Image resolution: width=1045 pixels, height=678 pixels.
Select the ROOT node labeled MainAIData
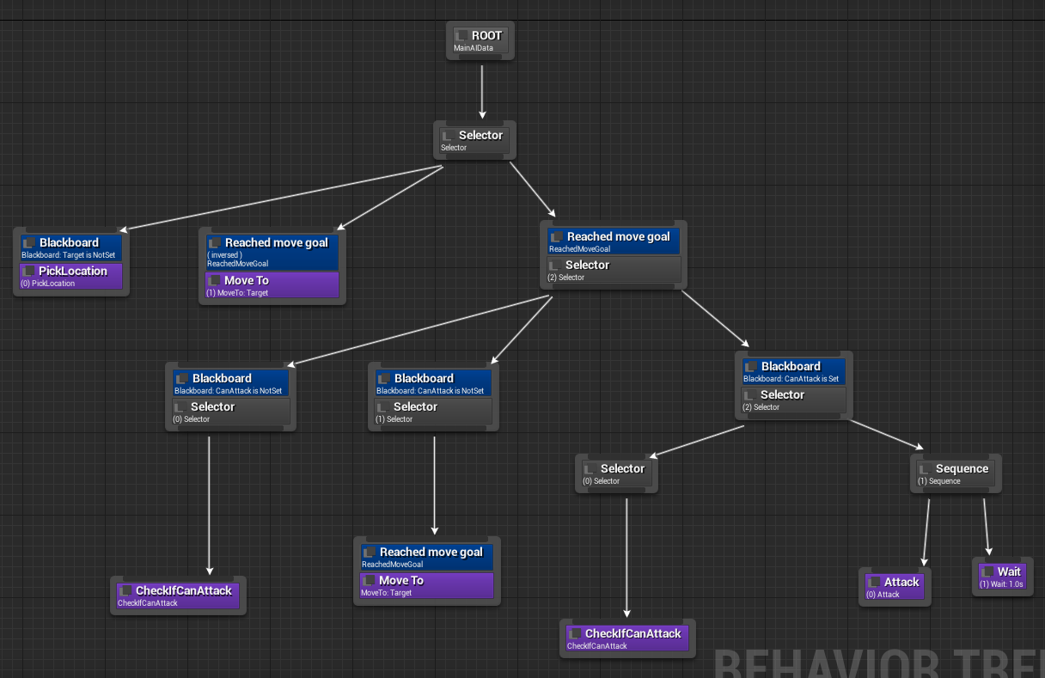480,40
